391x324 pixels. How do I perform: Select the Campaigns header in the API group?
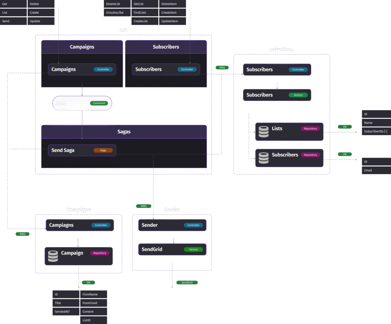82,47
